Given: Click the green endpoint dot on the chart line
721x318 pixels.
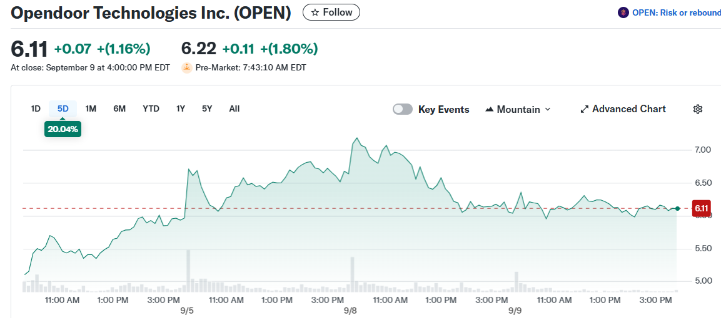Looking at the screenshot, I should (x=677, y=208).
